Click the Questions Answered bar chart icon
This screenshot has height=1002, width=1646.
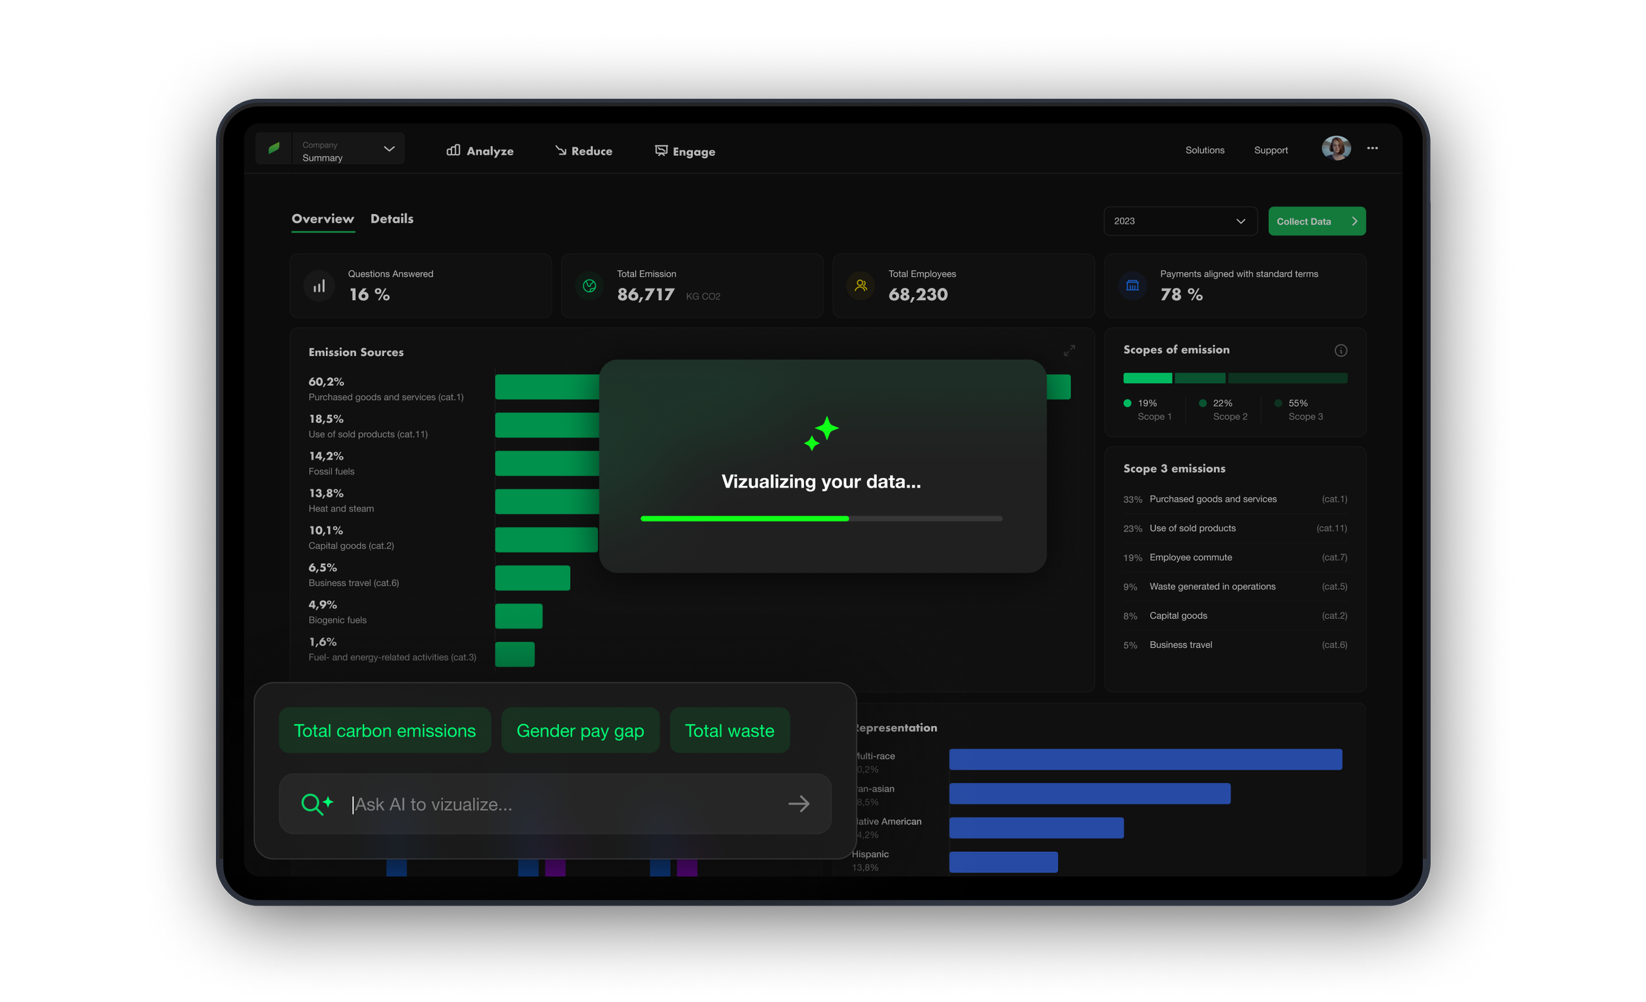pos(319,286)
